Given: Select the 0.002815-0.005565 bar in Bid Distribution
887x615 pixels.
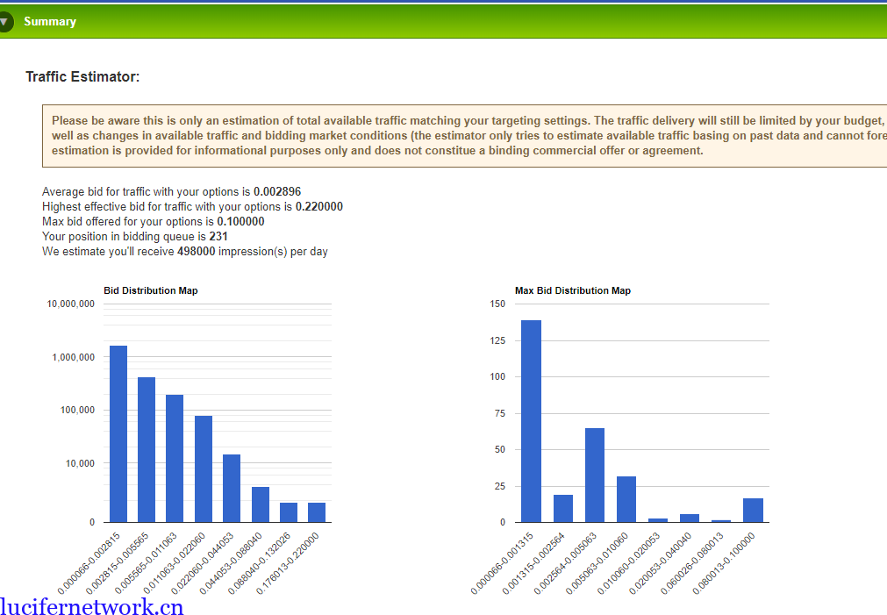Looking at the screenshot, I should [147, 449].
